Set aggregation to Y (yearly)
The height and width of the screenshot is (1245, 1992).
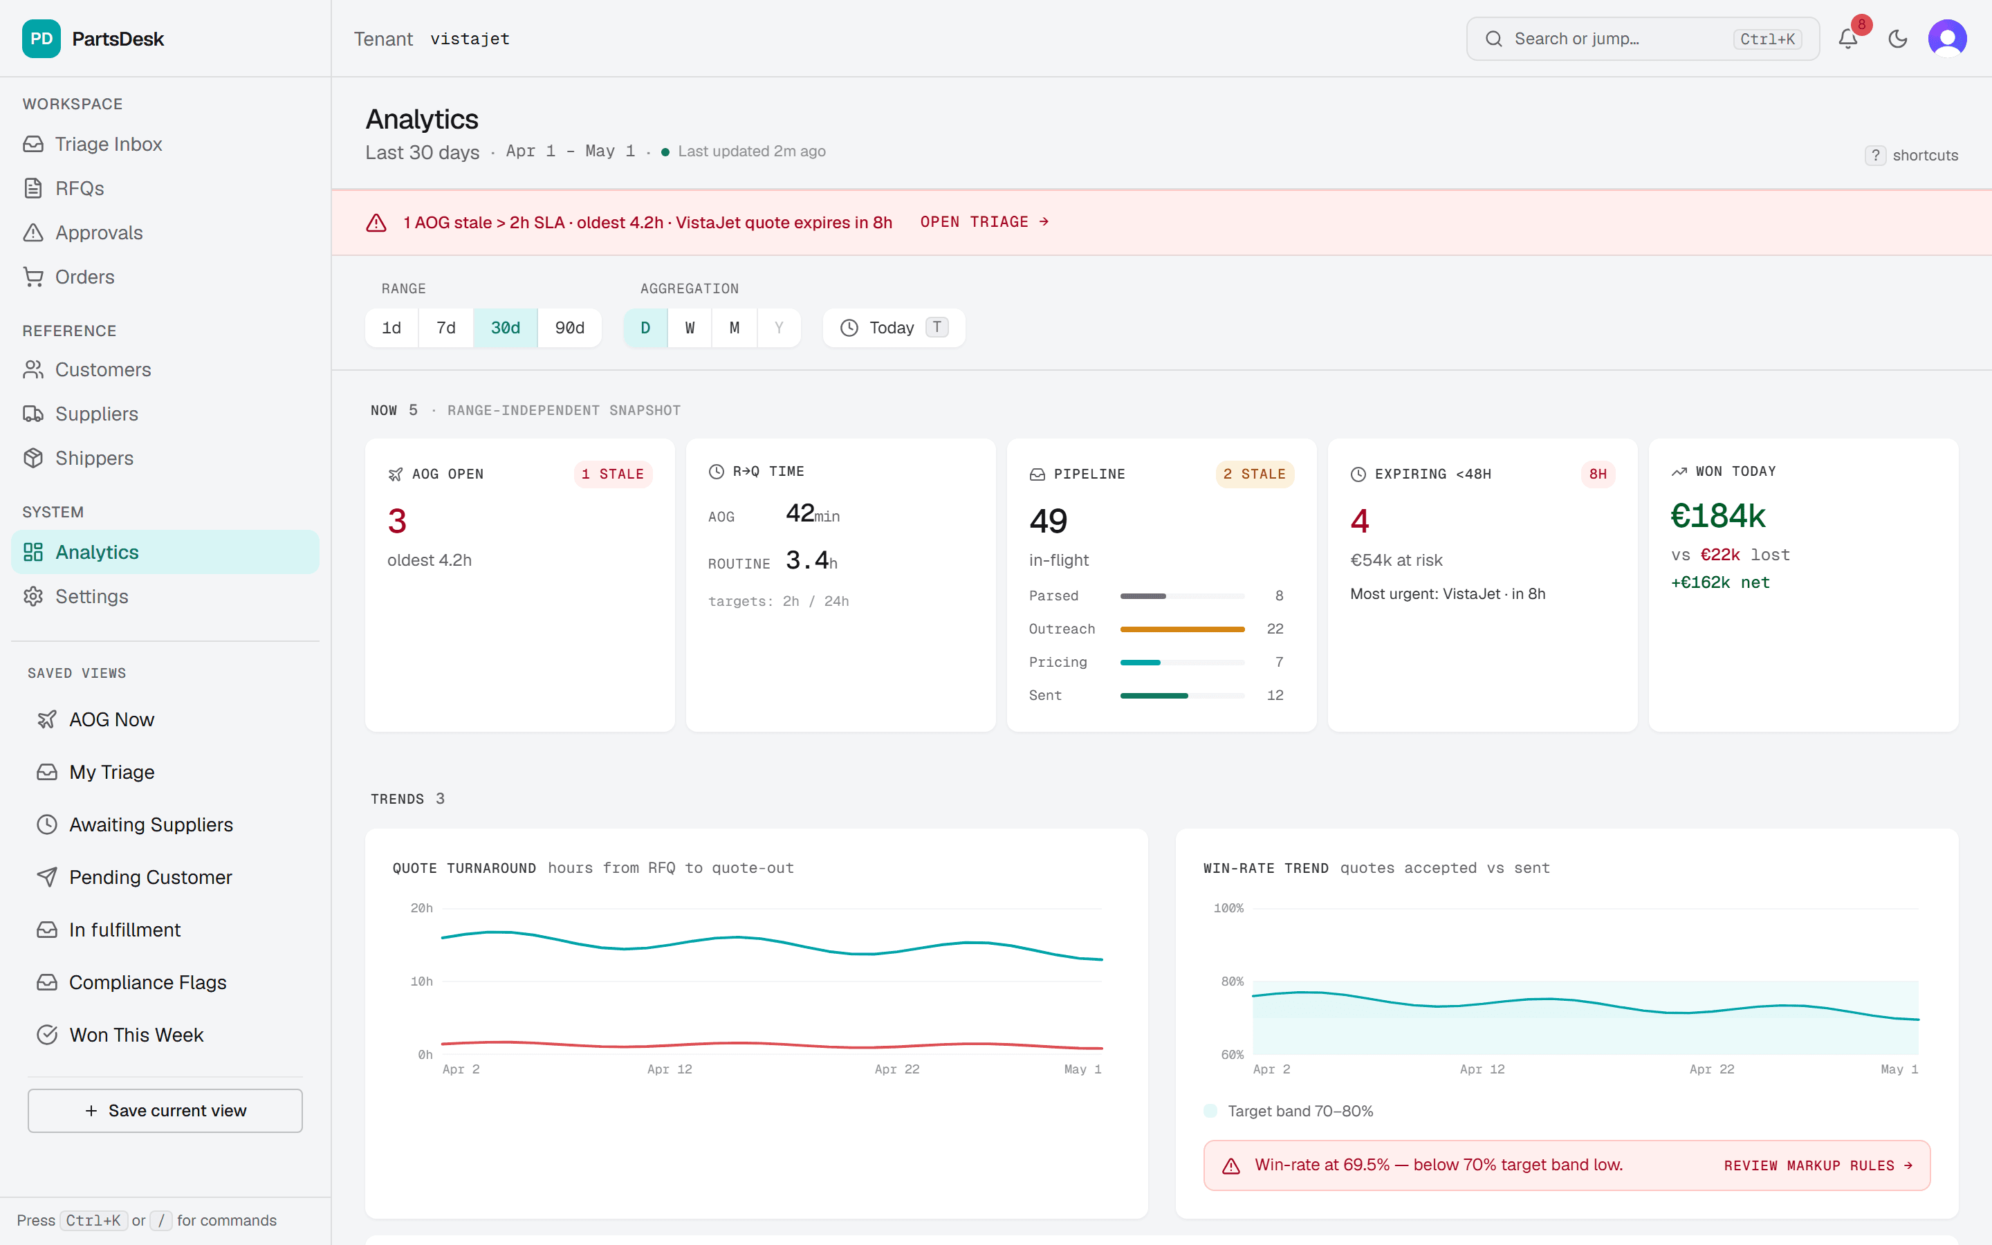coord(779,328)
